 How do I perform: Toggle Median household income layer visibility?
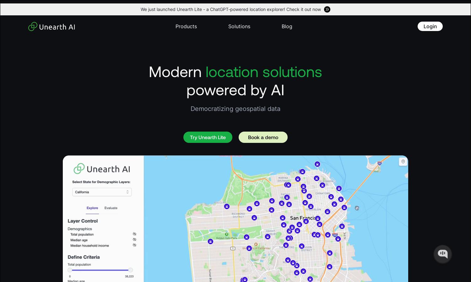(x=134, y=245)
